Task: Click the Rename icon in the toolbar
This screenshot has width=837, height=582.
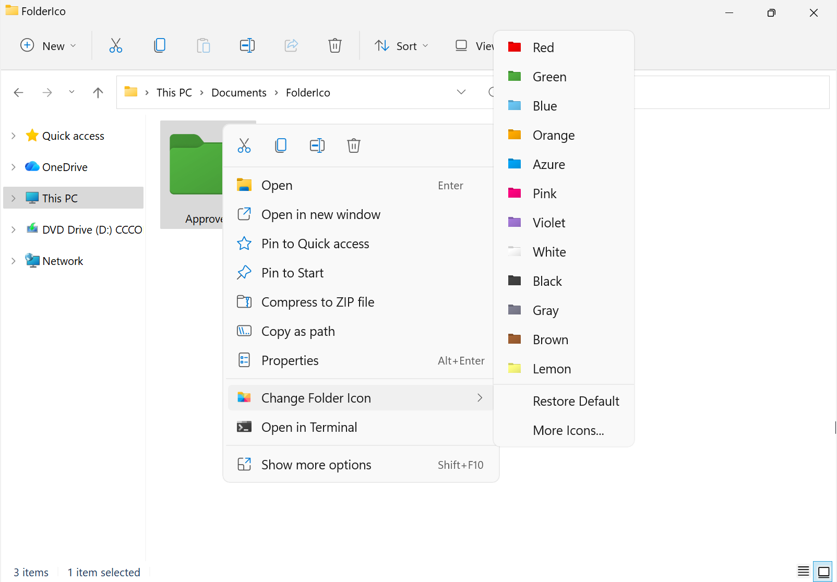Action: point(247,45)
